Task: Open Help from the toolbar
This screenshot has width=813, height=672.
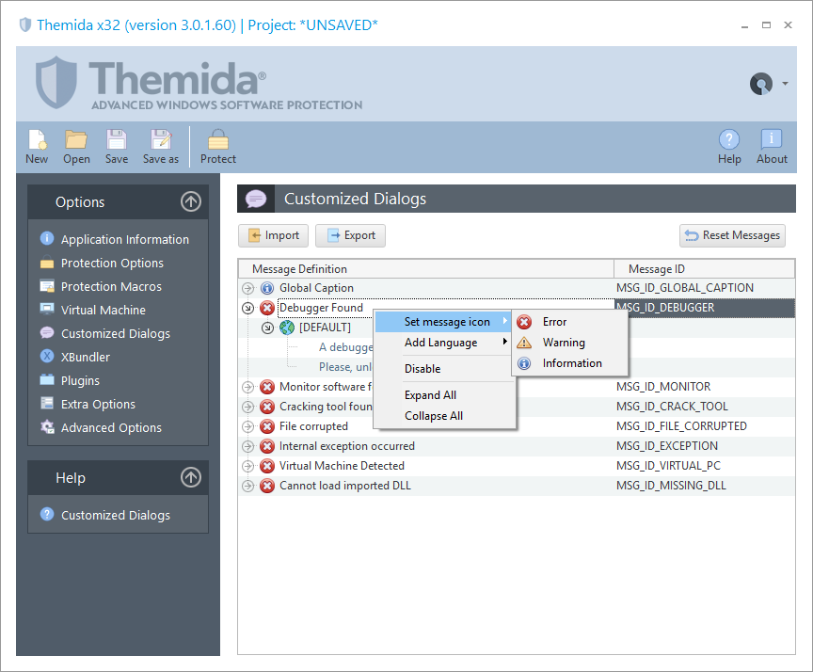Action: (x=729, y=141)
